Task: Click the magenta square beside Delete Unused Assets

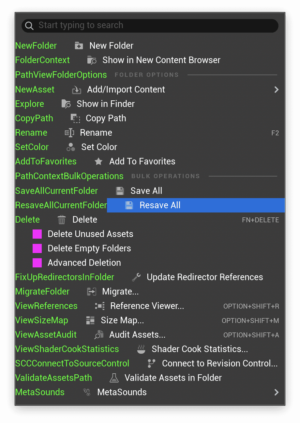Action: click(37, 234)
